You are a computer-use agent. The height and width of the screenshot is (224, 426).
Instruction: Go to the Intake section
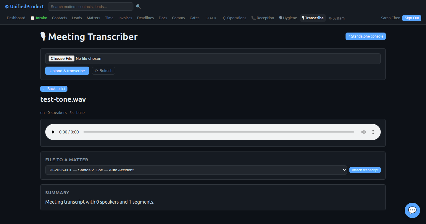39,18
